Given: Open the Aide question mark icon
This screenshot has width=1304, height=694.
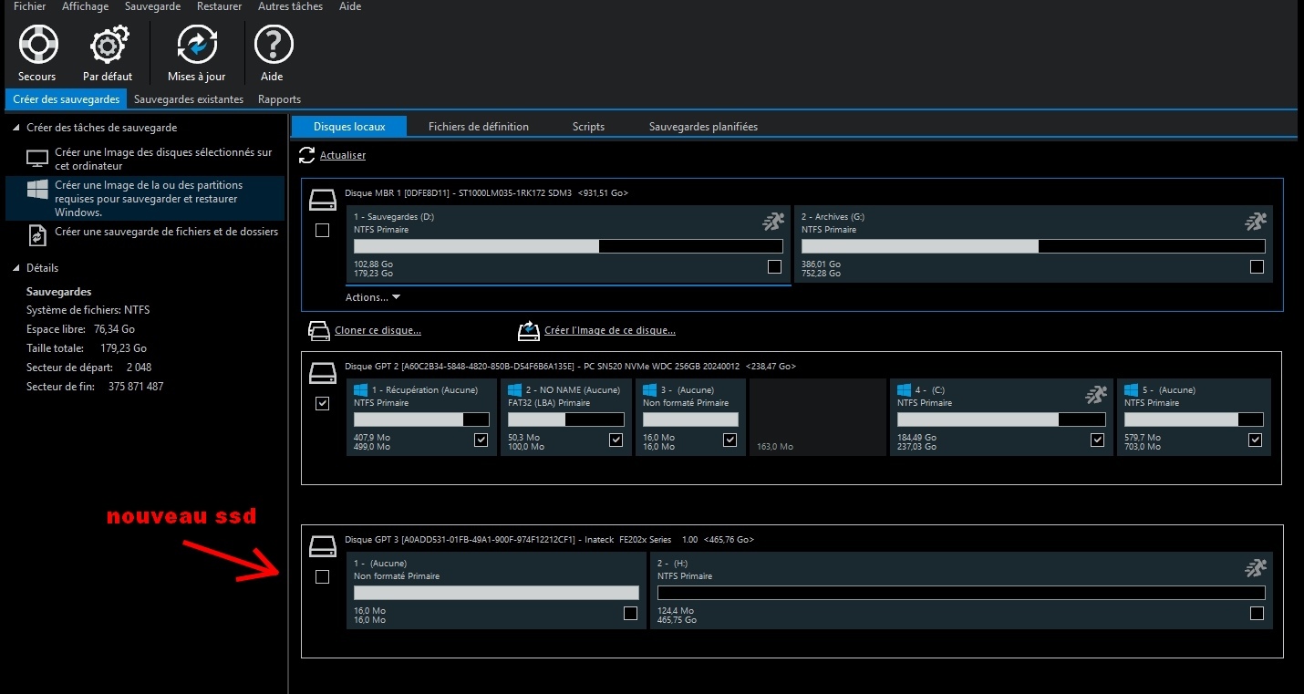Looking at the screenshot, I should [273, 45].
